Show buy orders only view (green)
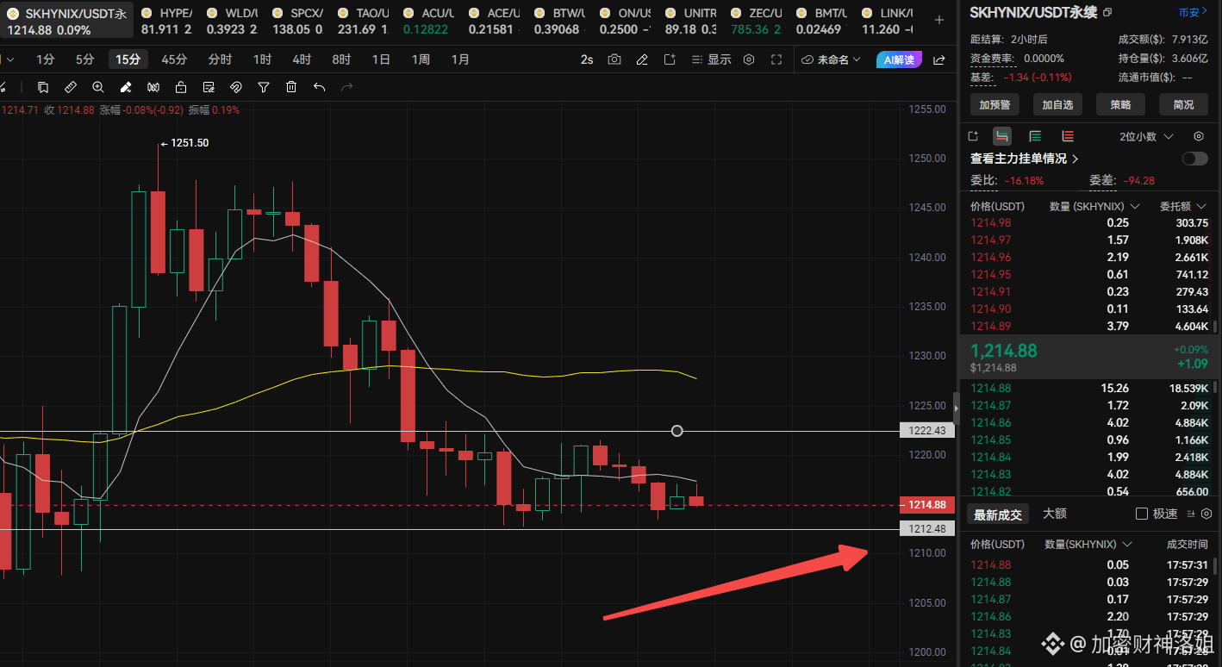1222x667 pixels. click(1035, 136)
